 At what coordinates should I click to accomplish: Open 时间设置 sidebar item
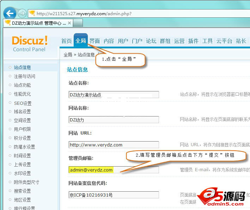click(22, 156)
